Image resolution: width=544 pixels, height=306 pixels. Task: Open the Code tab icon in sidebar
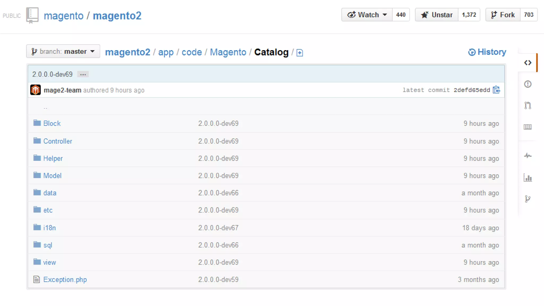[x=528, y=63]
